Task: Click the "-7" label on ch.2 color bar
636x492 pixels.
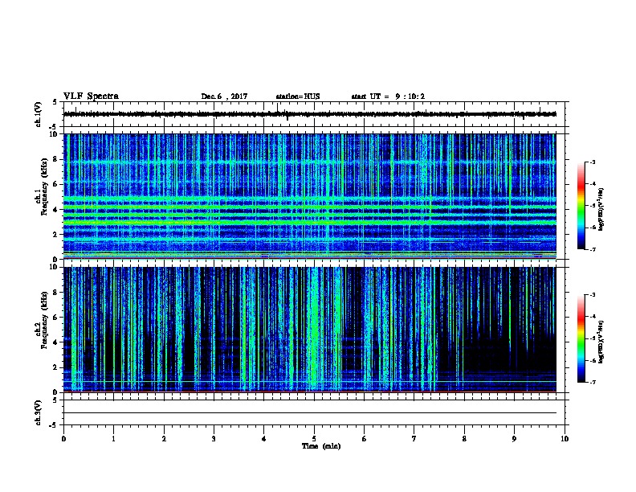Action: click(x=592, y=382)
